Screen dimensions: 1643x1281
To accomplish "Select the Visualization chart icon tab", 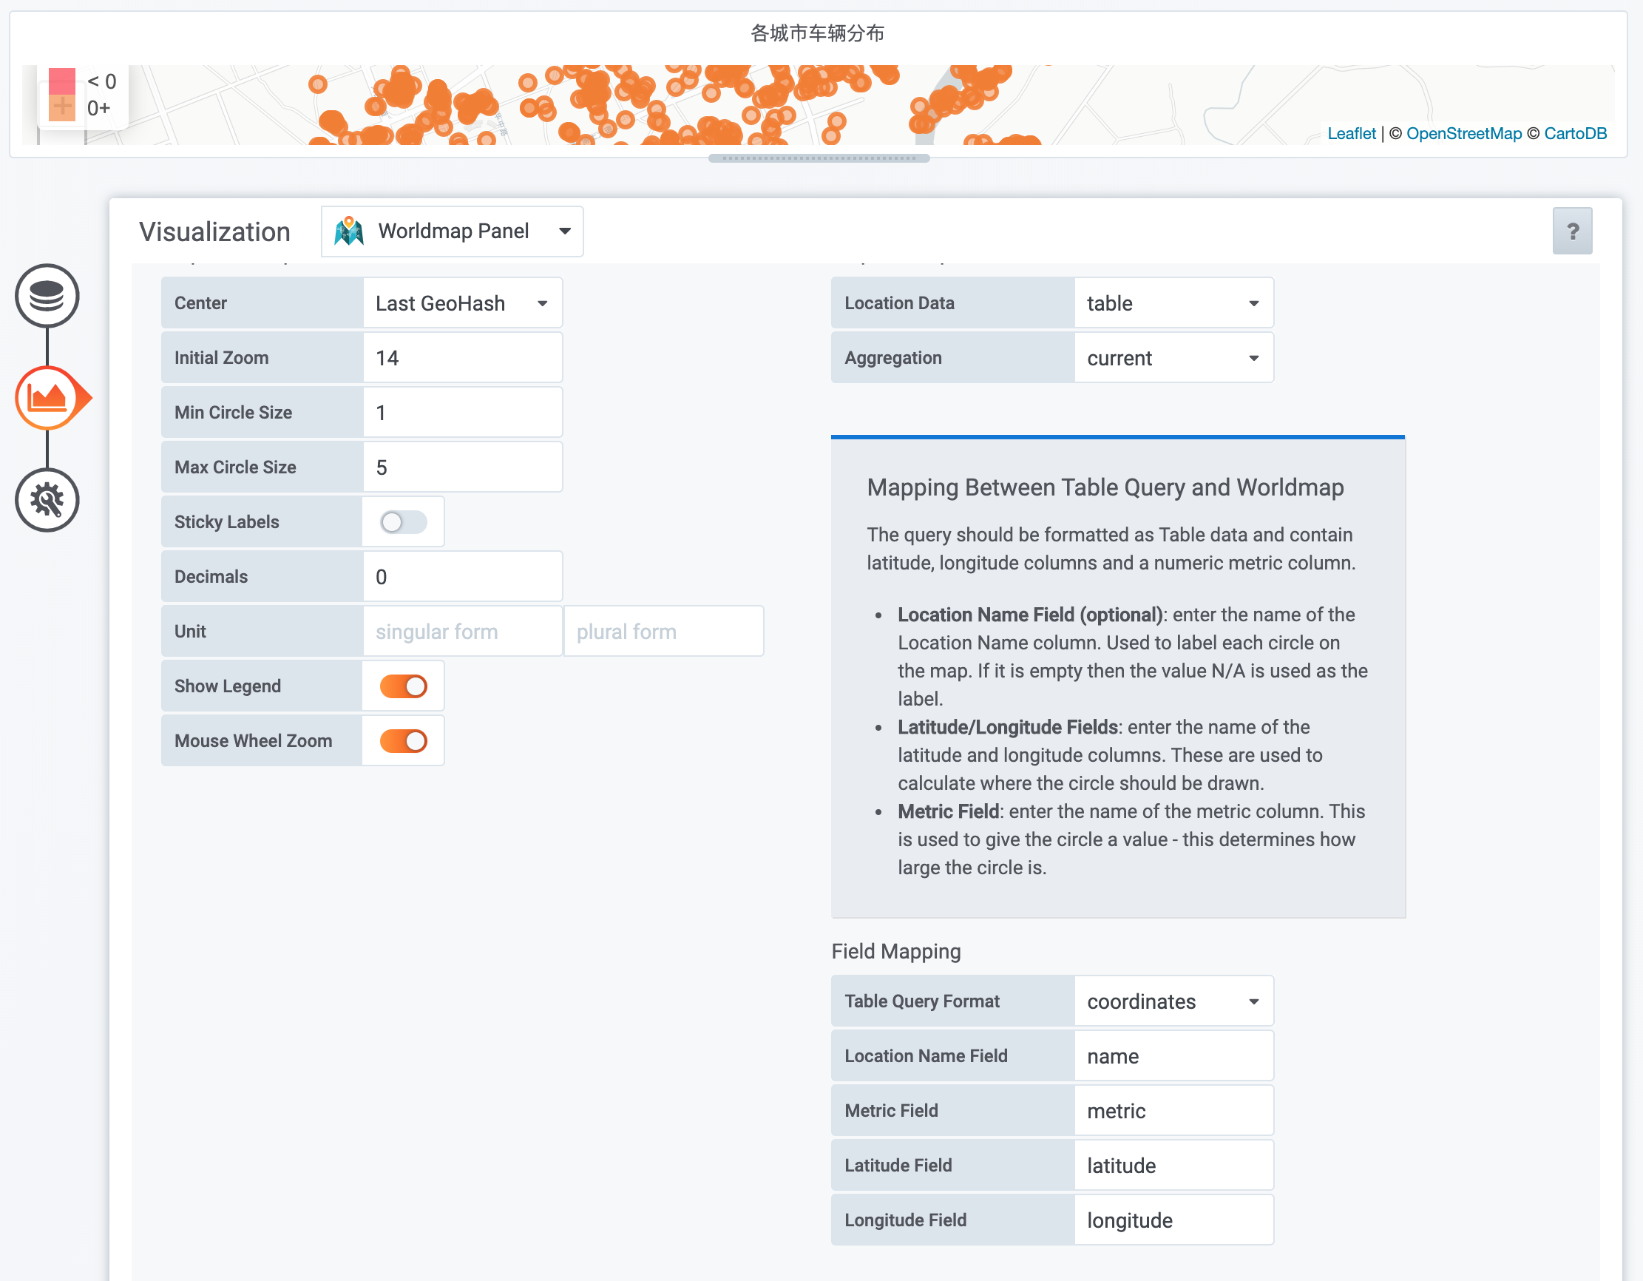I will point(47,397).
